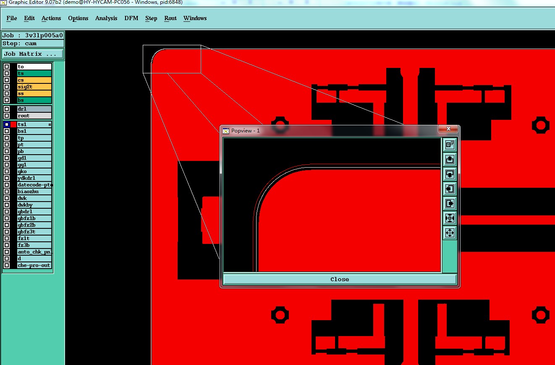Toggle display checkbox for layer drl
Viewport: 555px width, 365px height.
7,109
